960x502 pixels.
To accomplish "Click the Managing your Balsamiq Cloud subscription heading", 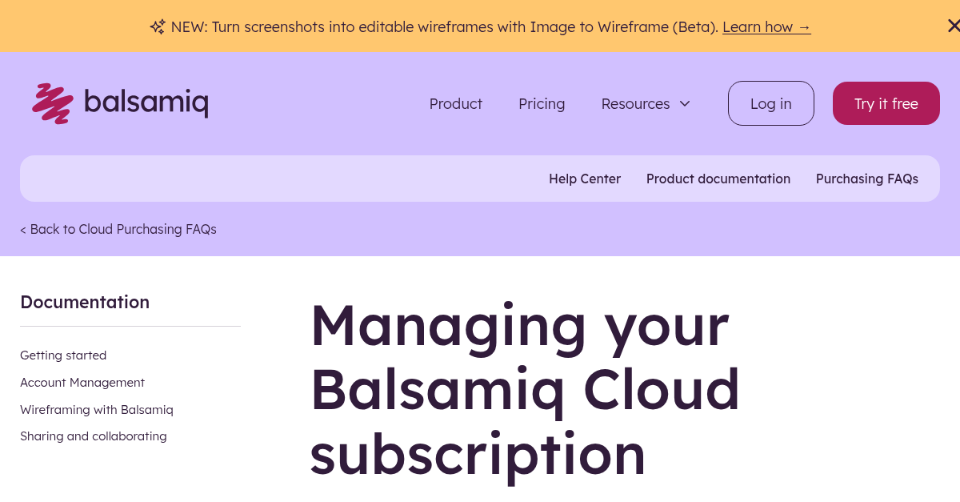I will pos(525,389).
